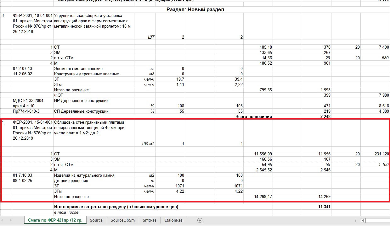Select the value 2 545,52
This screenshot has height=226, width=390.
coord(264,170)
